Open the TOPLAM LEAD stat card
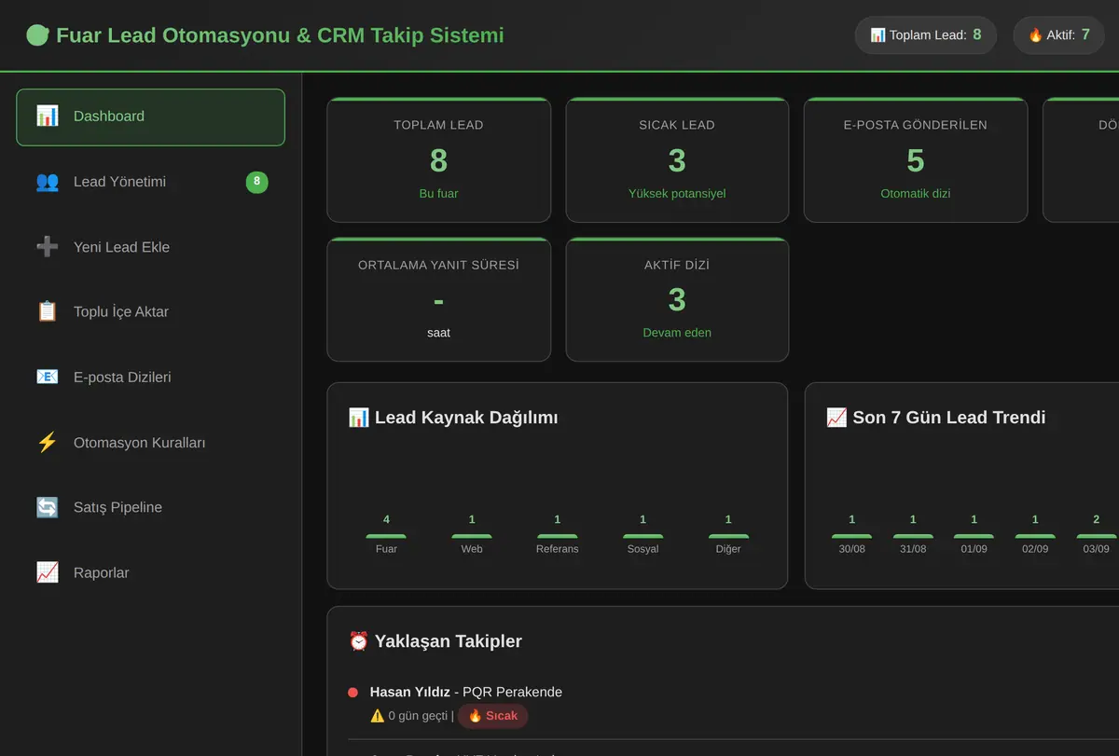 coord(438,160)
